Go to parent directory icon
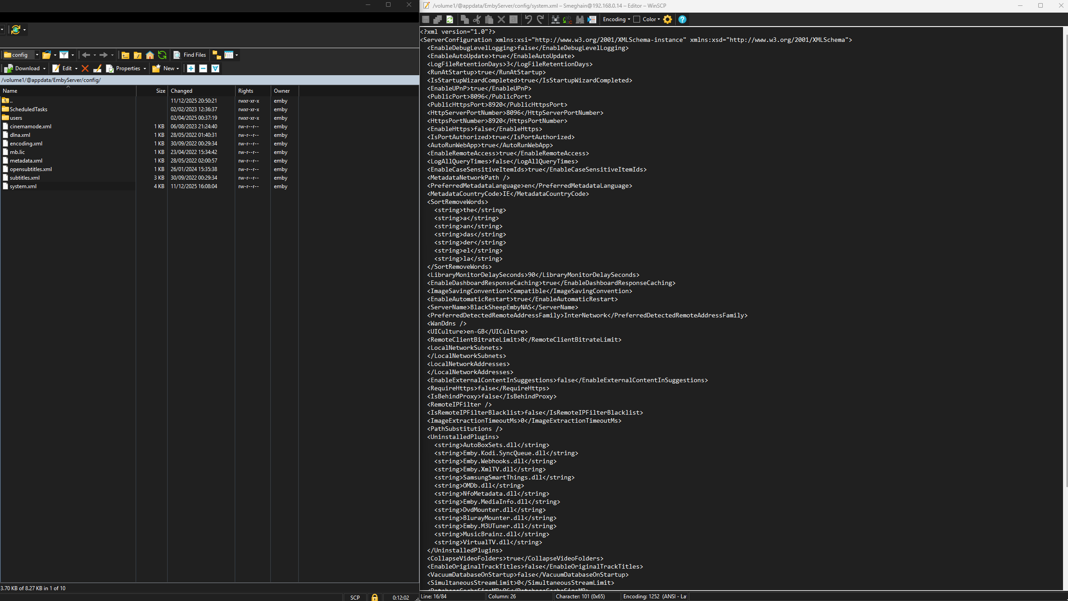The width and height of the screenshot is (1068, 601). pos(126,55)
